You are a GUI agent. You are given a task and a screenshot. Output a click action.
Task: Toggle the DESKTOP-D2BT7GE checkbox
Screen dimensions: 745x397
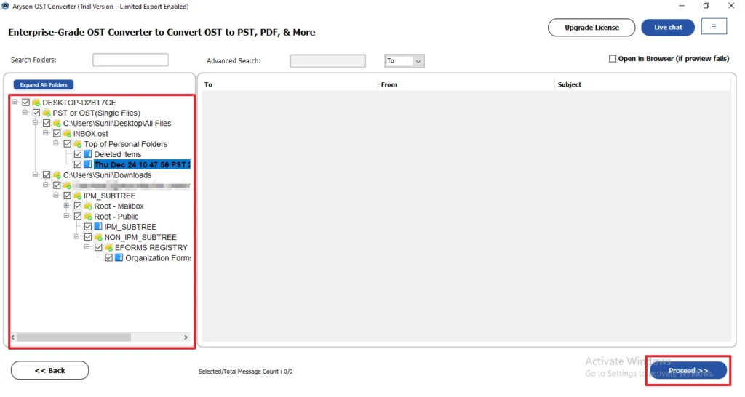[26, 103]
